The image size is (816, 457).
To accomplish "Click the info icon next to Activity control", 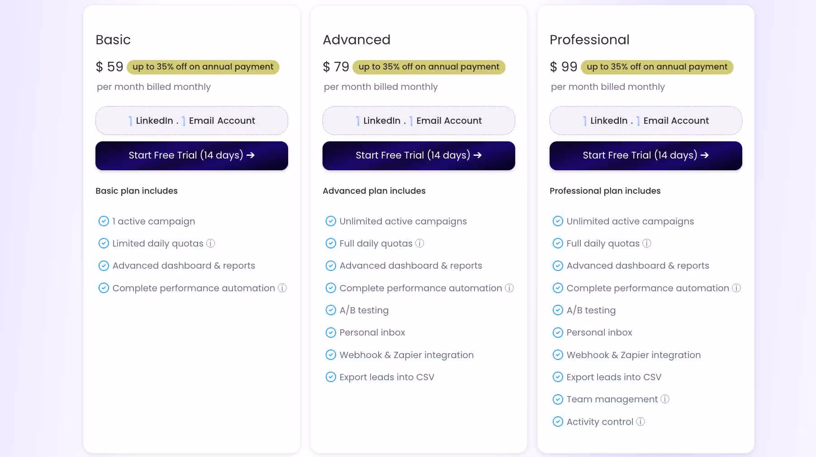I will 640,422.
